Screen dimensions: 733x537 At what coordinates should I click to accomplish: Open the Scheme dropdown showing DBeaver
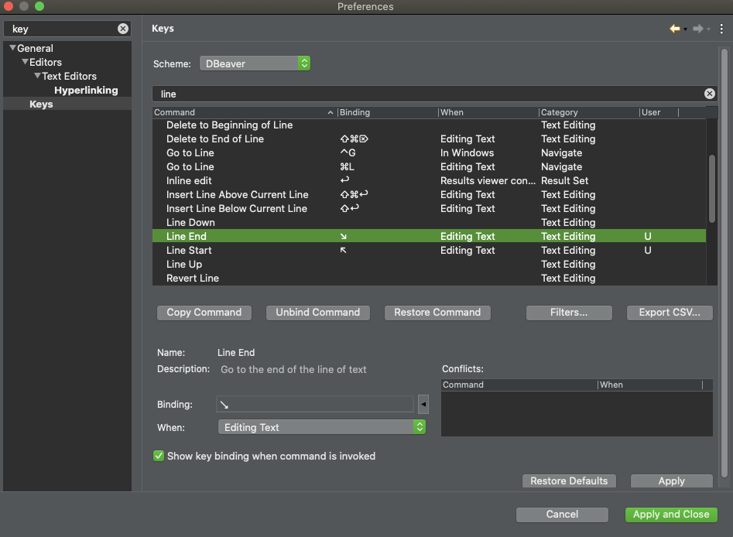(x=305, y=63)
